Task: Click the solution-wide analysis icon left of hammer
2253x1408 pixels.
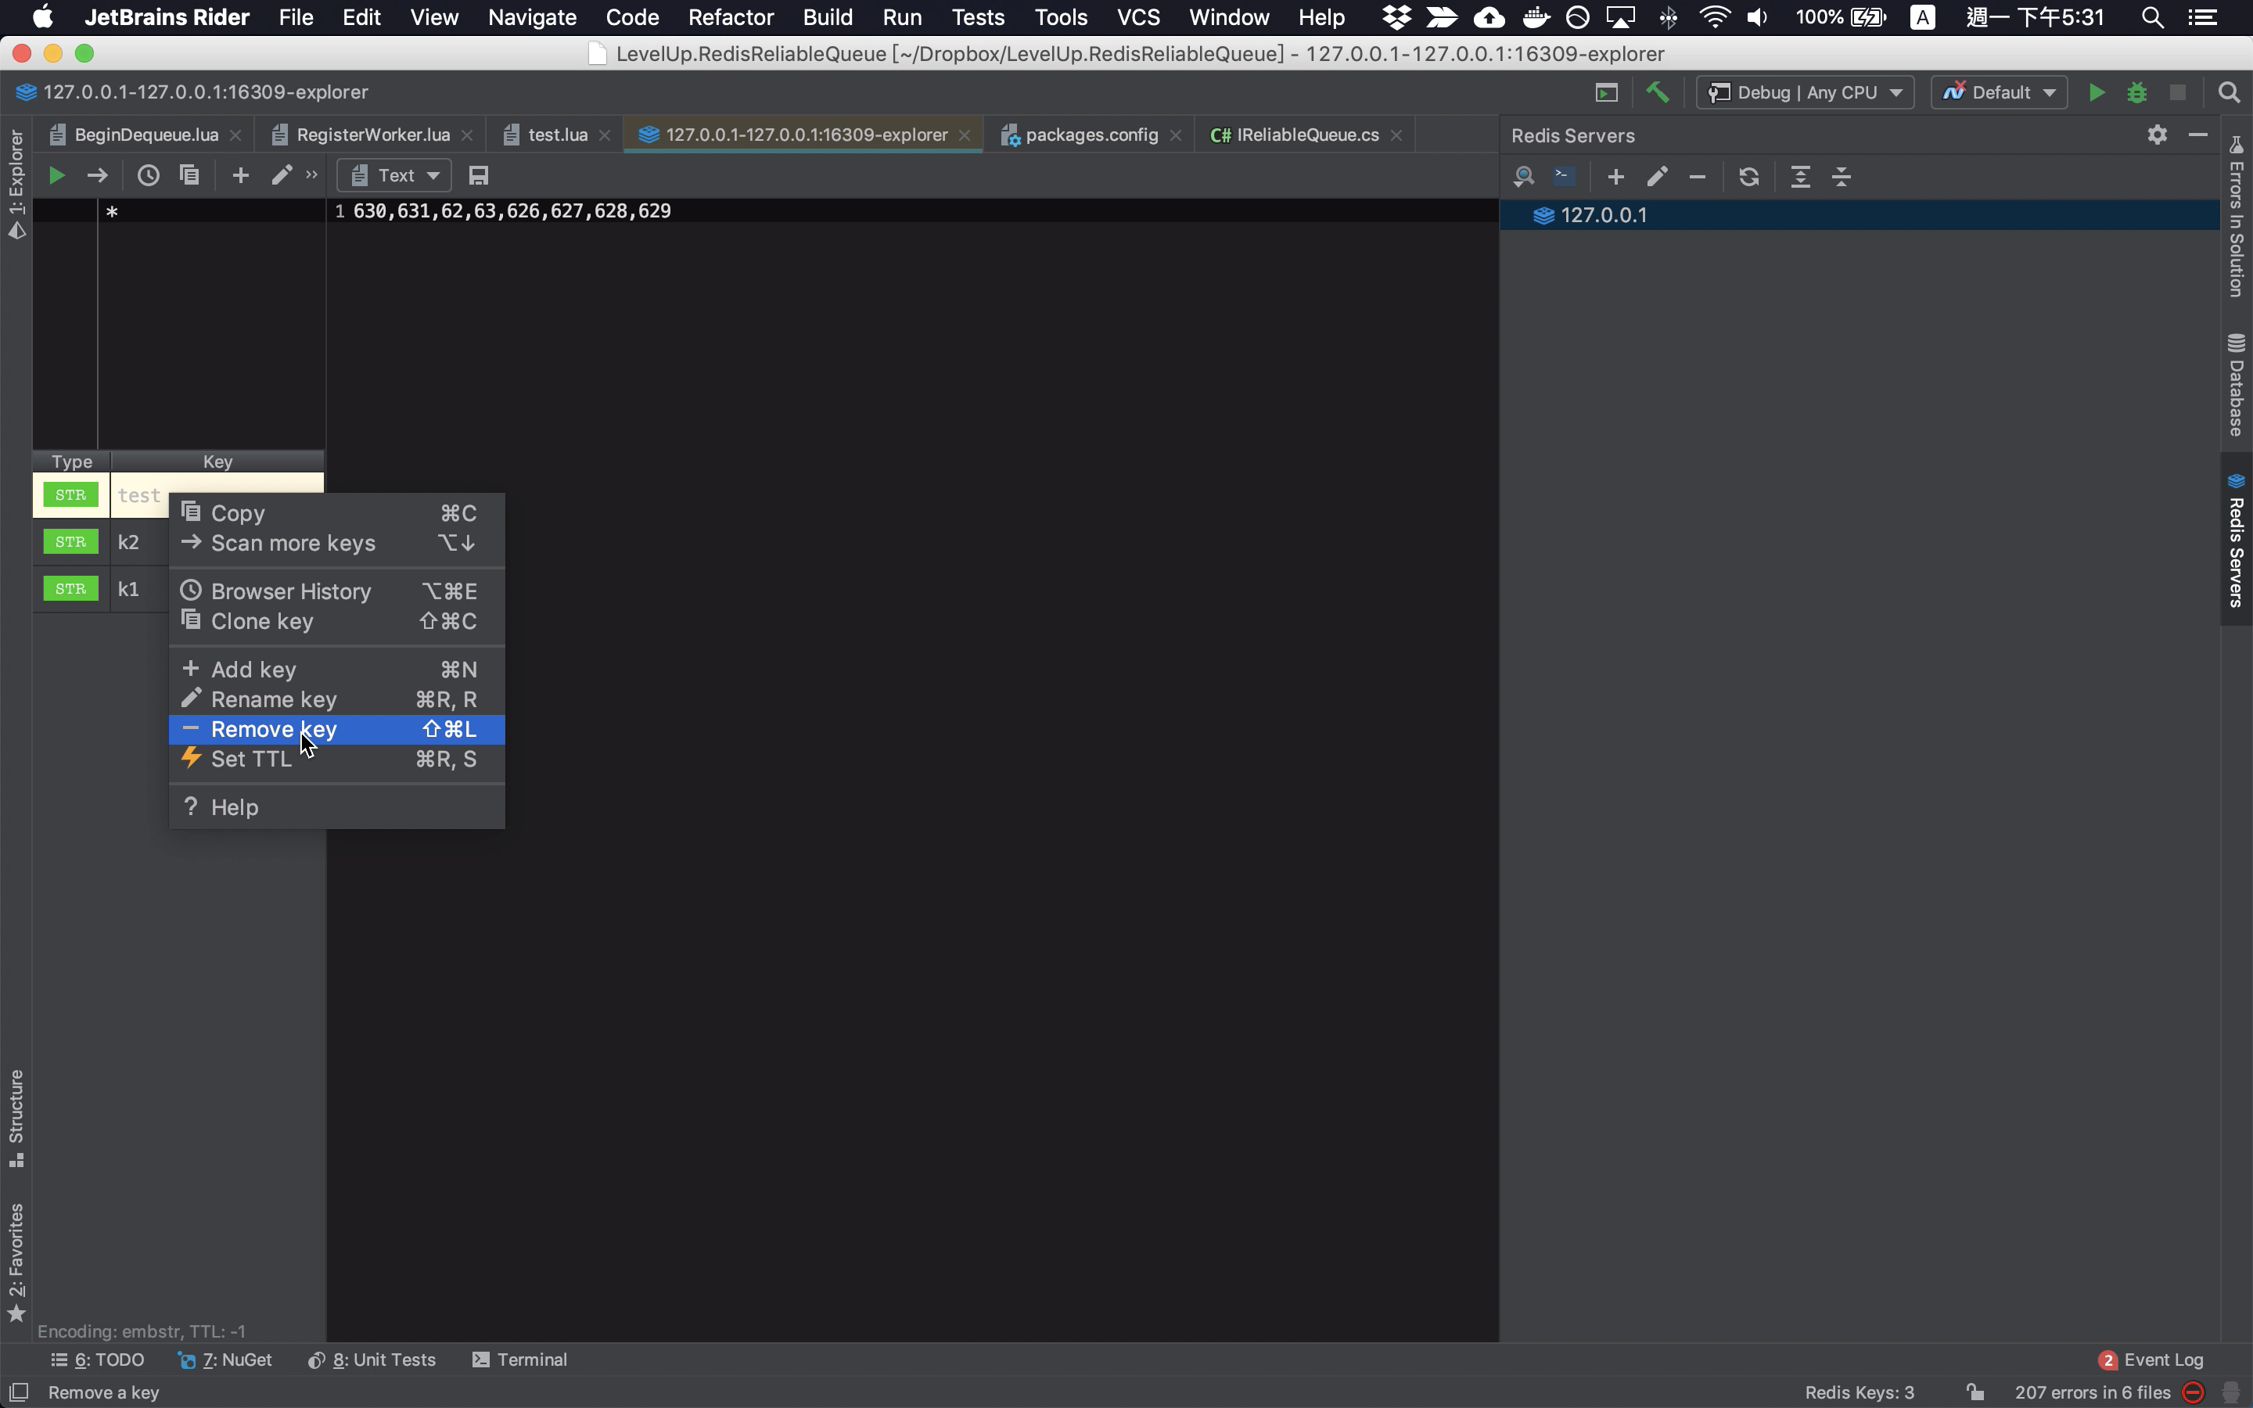Action: click(x=1606, y=92)
